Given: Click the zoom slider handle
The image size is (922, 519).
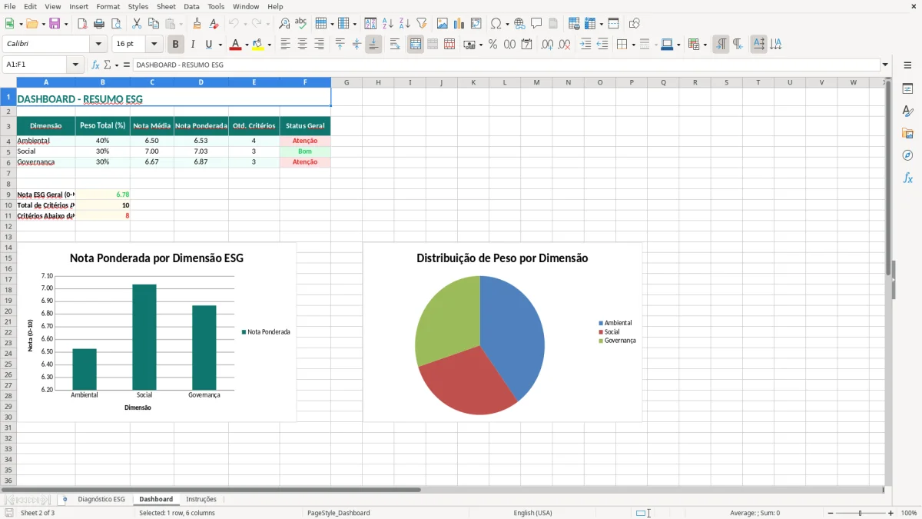Looking at the screenshot, I should [x=860, y=513].
